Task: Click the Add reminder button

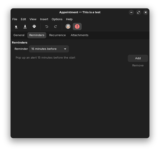Action: 138,58
